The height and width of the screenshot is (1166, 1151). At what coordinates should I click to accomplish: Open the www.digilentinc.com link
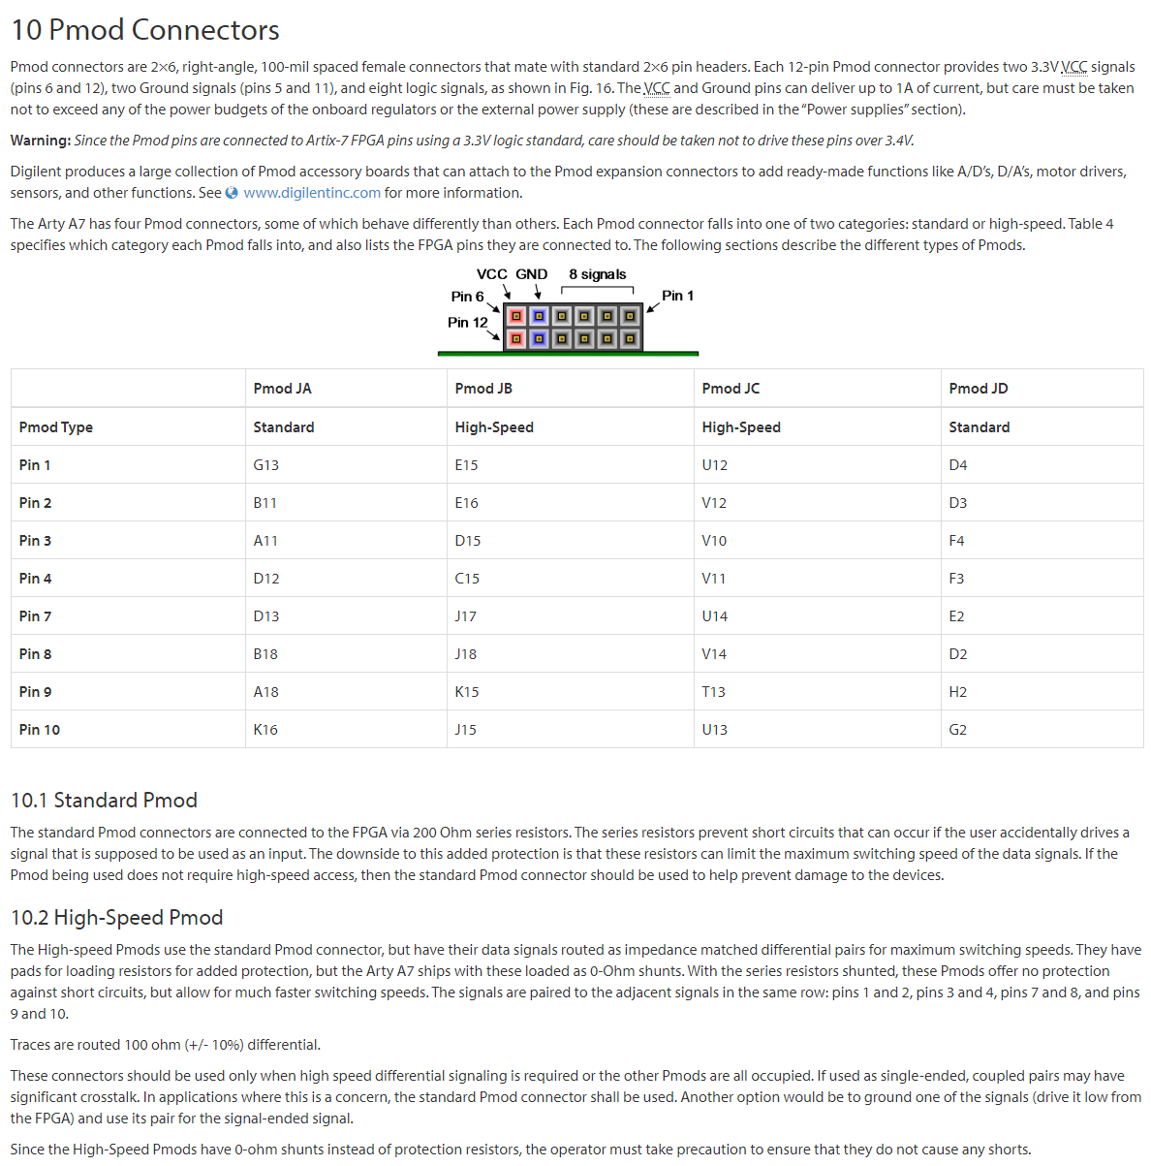click(312, 193)
